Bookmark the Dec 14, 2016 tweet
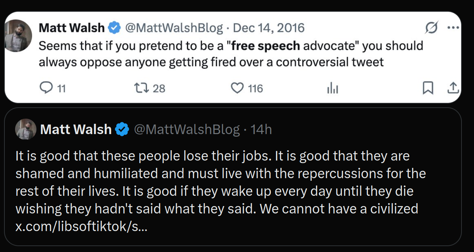The image size is (474, 252). tap(428, 88)
